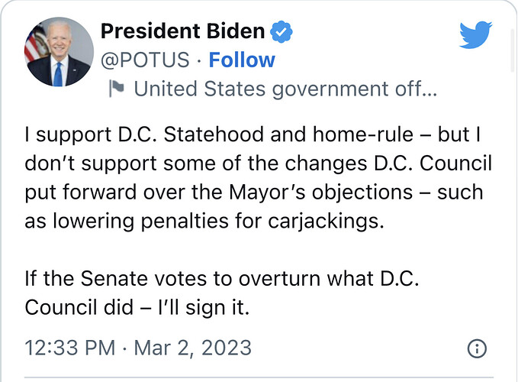Click the President Biden display name
Image resolution: width=518 pixels, height=382 pixels.
pyautogui.click(x=182, y=31)
